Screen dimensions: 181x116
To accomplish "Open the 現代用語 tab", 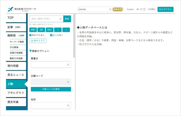I will tap(16, 66).
